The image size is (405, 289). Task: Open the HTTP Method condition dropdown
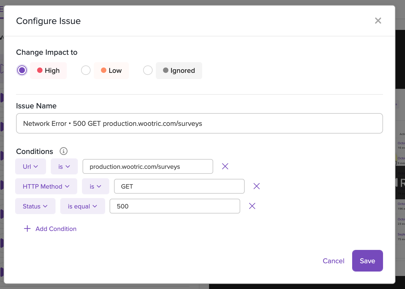coord(46,186)
